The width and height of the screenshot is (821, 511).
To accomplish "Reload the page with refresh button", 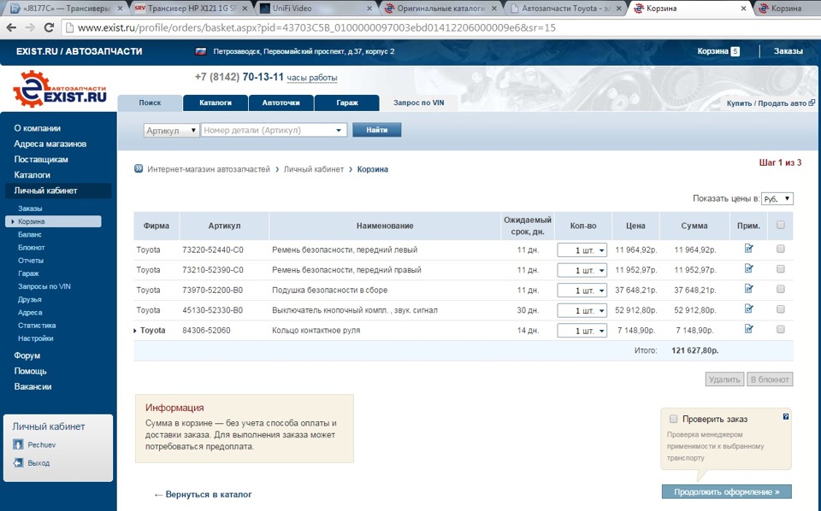I will (x=49, y=27).
